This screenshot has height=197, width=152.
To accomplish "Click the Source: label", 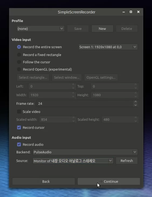I will 22,161.
